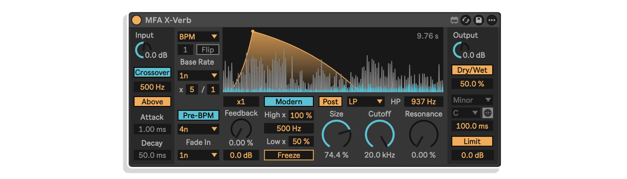
Task: Click the hot-swap preset icon
Action: click(x=466, y=20)
